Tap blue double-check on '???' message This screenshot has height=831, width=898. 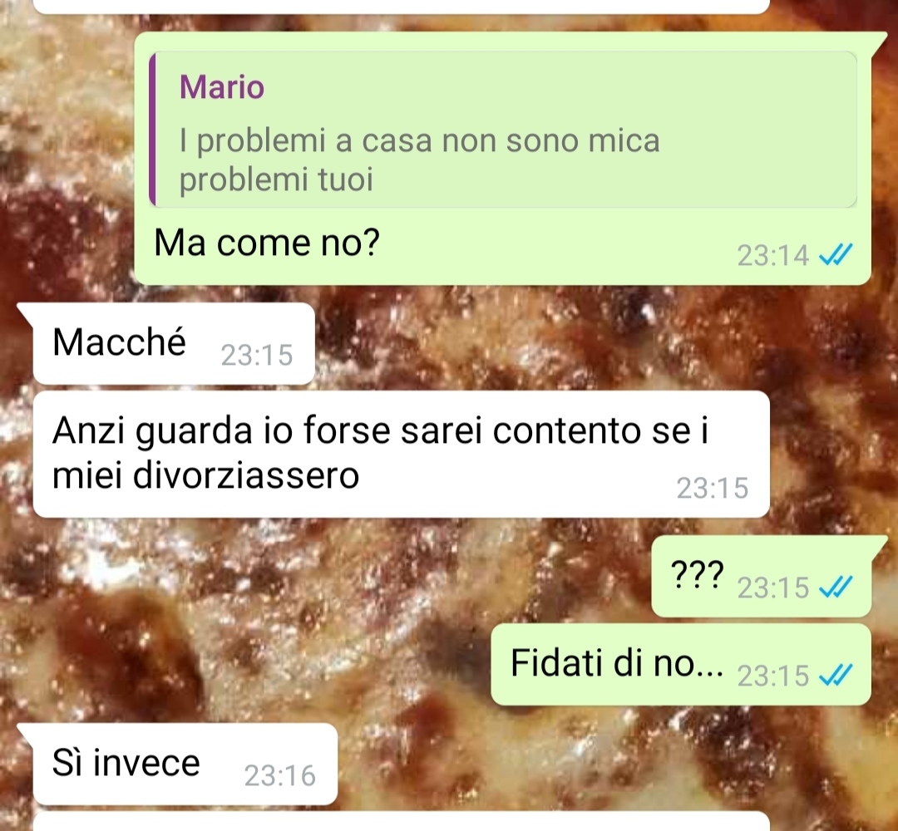[836, 587]
